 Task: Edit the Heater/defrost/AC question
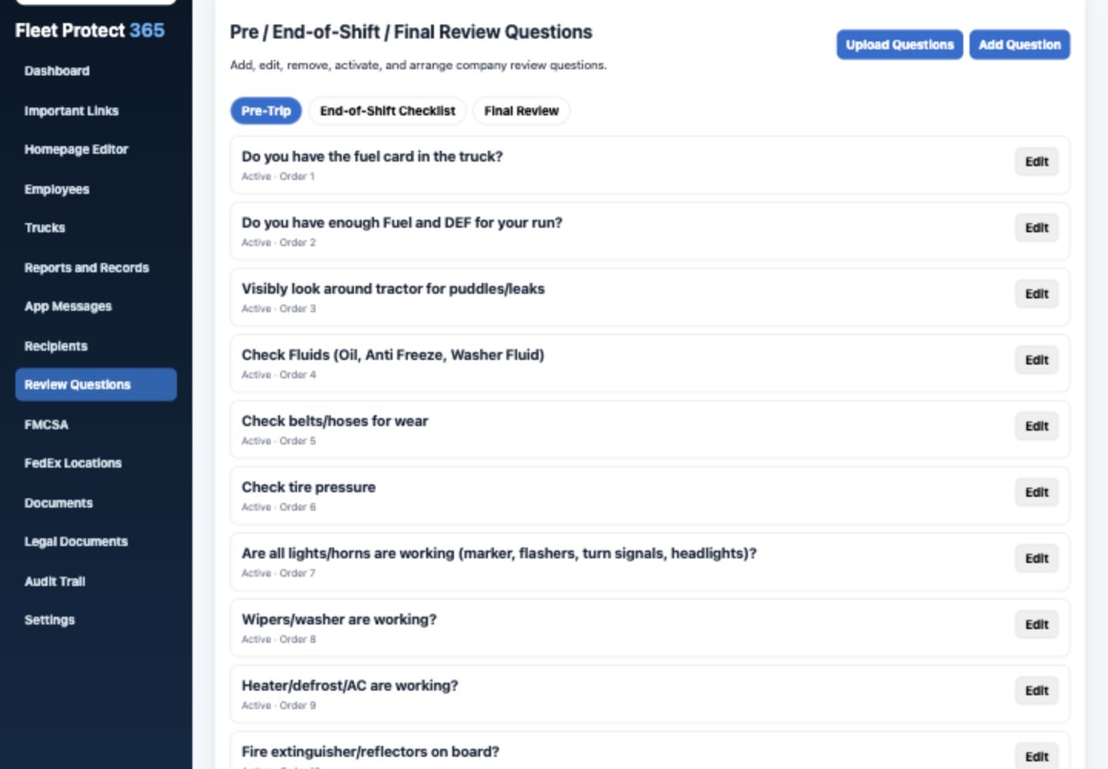(1036, 691)
